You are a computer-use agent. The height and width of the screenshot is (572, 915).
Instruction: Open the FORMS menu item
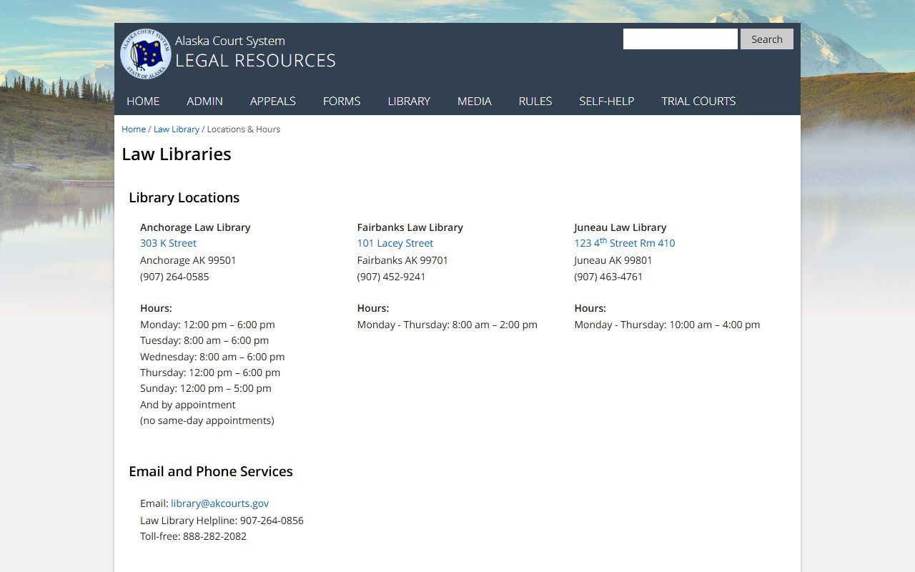[x=342, y=101]
